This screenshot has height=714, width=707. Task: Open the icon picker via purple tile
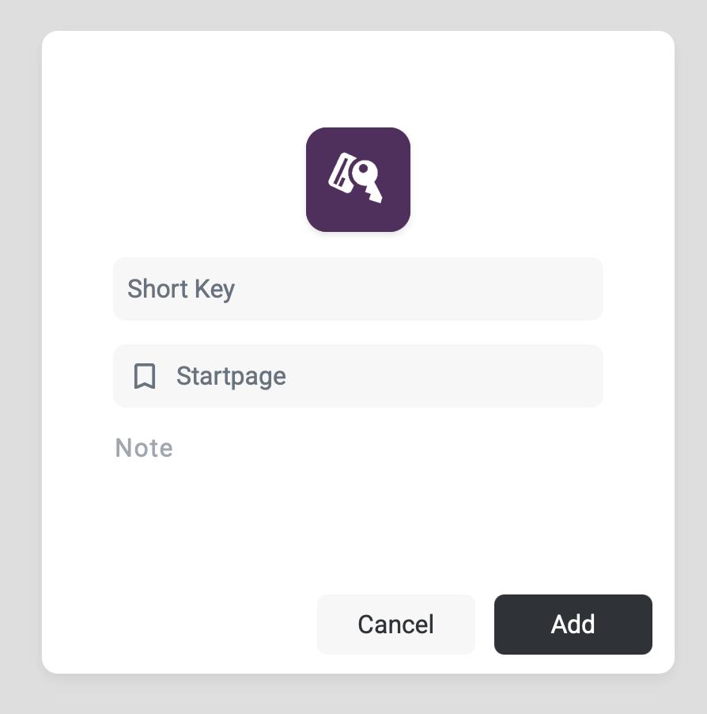click(x=357, y=180)
